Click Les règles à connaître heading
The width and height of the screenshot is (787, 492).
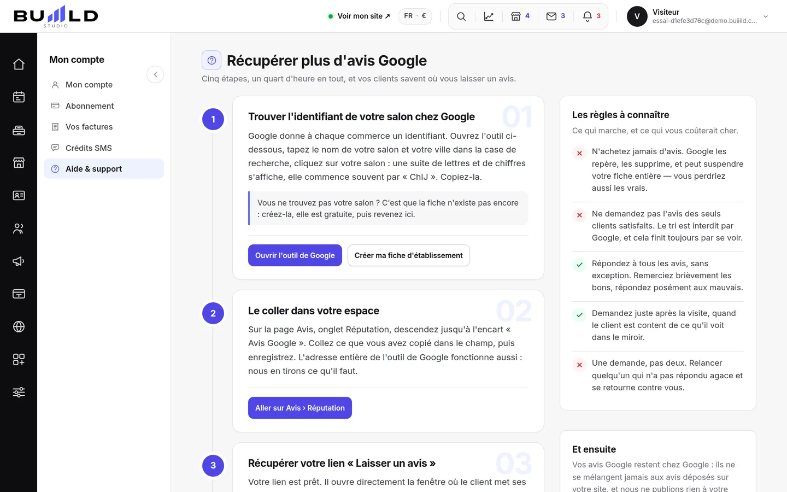click(621, 115)
